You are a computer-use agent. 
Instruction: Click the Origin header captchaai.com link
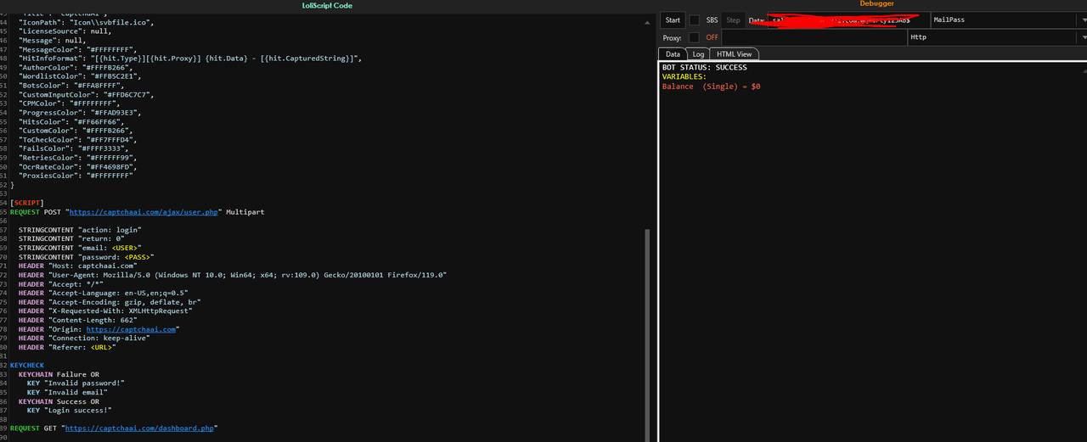pyautogui.click(x=131, y=329)
